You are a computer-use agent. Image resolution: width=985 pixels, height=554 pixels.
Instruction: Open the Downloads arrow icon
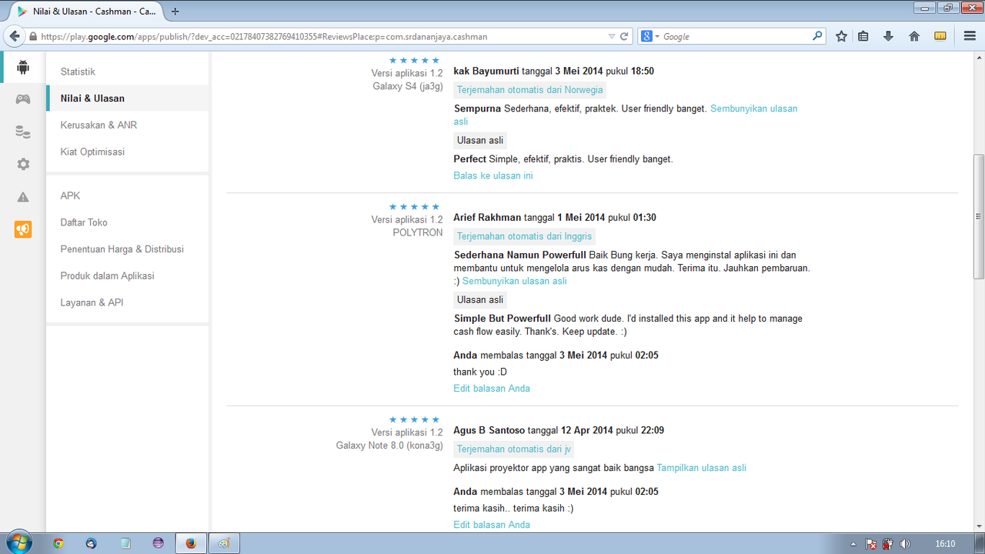coord(888,36)
